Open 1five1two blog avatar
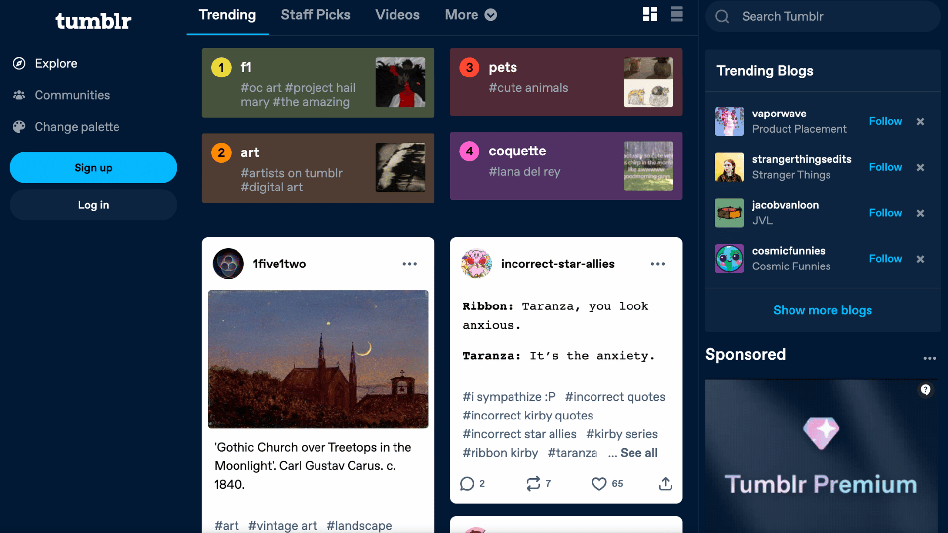The image size is (948, 533). point(228,264)
